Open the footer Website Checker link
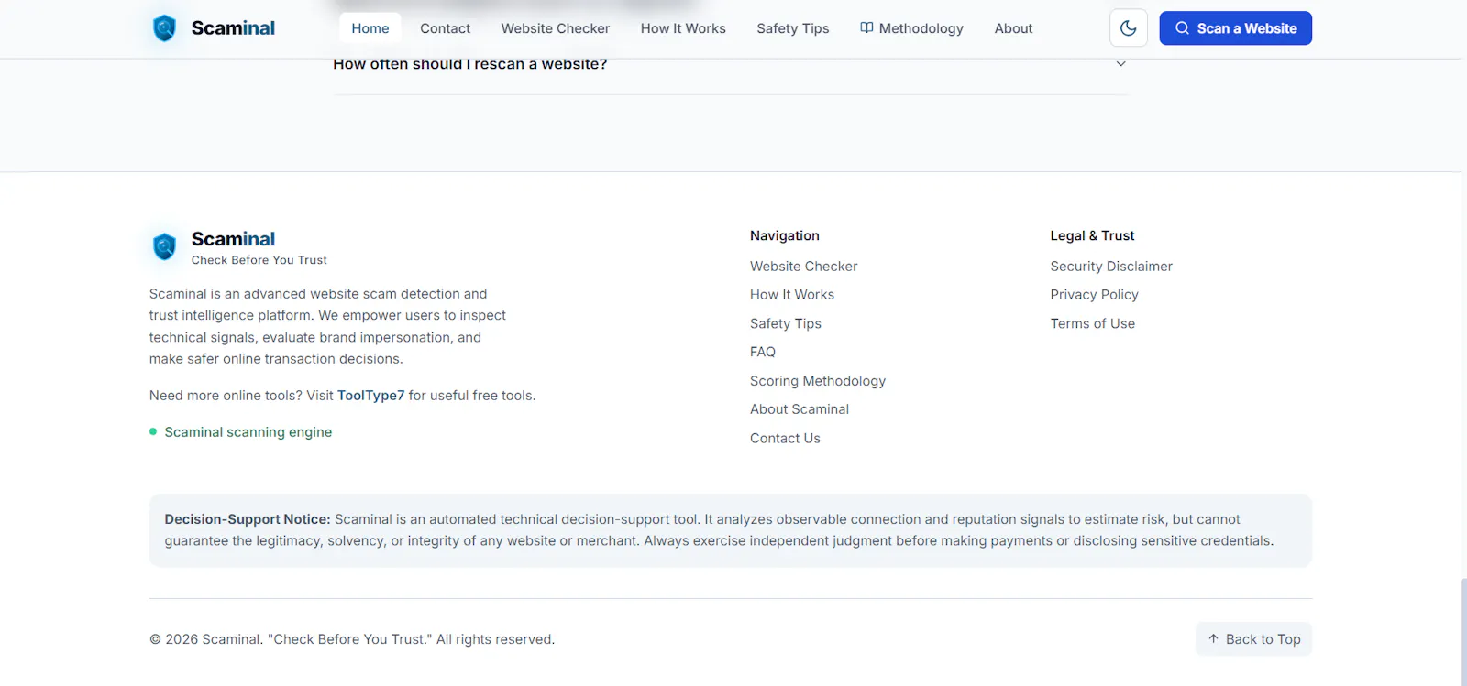This screenshot has width=1467, height=686. pos(803,267)
